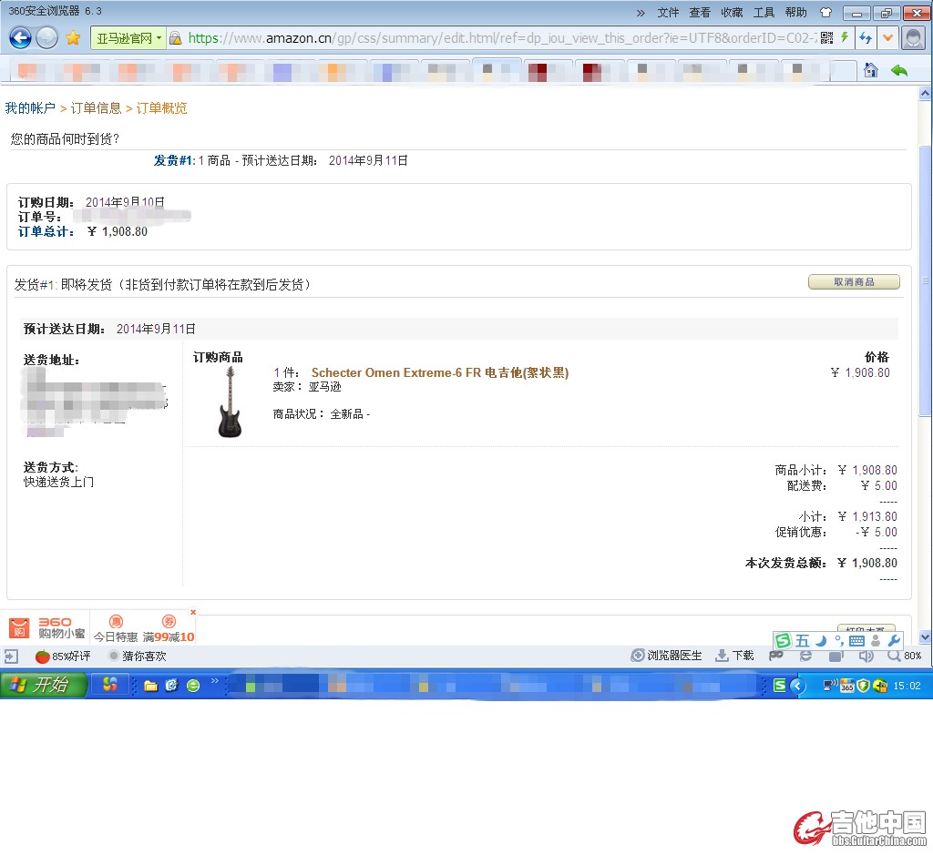Click the page vertical scrollbar thumb

pos(926,280)
